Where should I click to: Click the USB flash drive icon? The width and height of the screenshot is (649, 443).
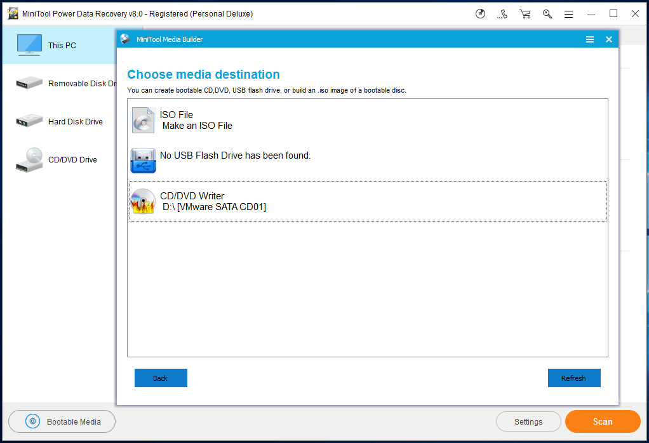144,161
